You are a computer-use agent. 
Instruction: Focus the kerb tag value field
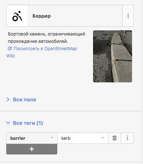[x=83, y=138]
